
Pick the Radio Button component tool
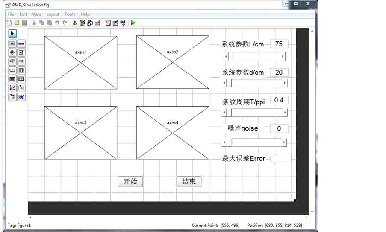[12, 52]
